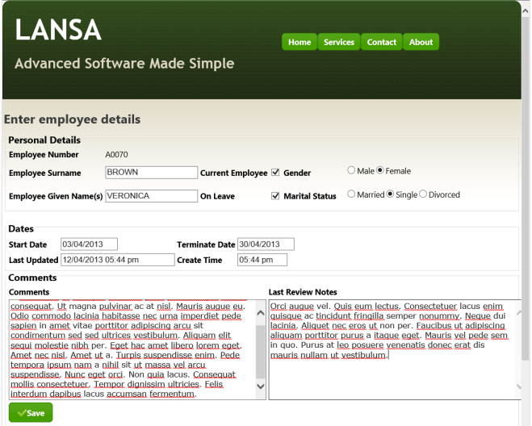Screen dimensions: 532x426
Task: Click the Terminate Date field
Action: pyautogui.click(x=266, y=244)
